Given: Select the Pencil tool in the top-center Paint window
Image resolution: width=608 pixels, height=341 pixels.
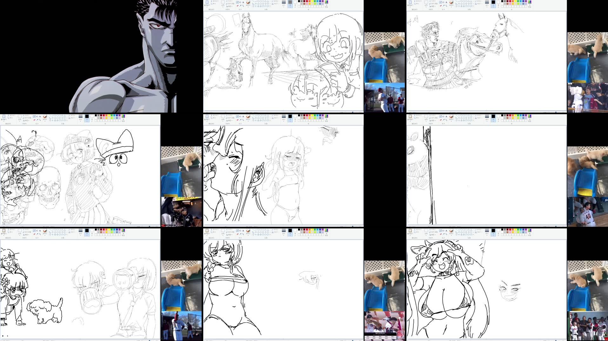Looking at the screenshot, I should coord(237,2).
